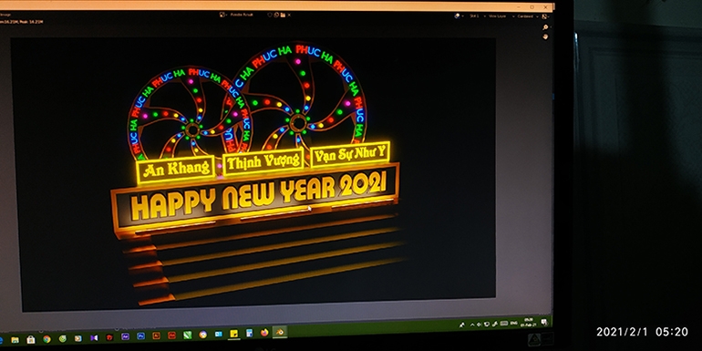Open Google Chrome from taskbar
The height and width of the screenshot is (351, 702).
tap(46, 339)
